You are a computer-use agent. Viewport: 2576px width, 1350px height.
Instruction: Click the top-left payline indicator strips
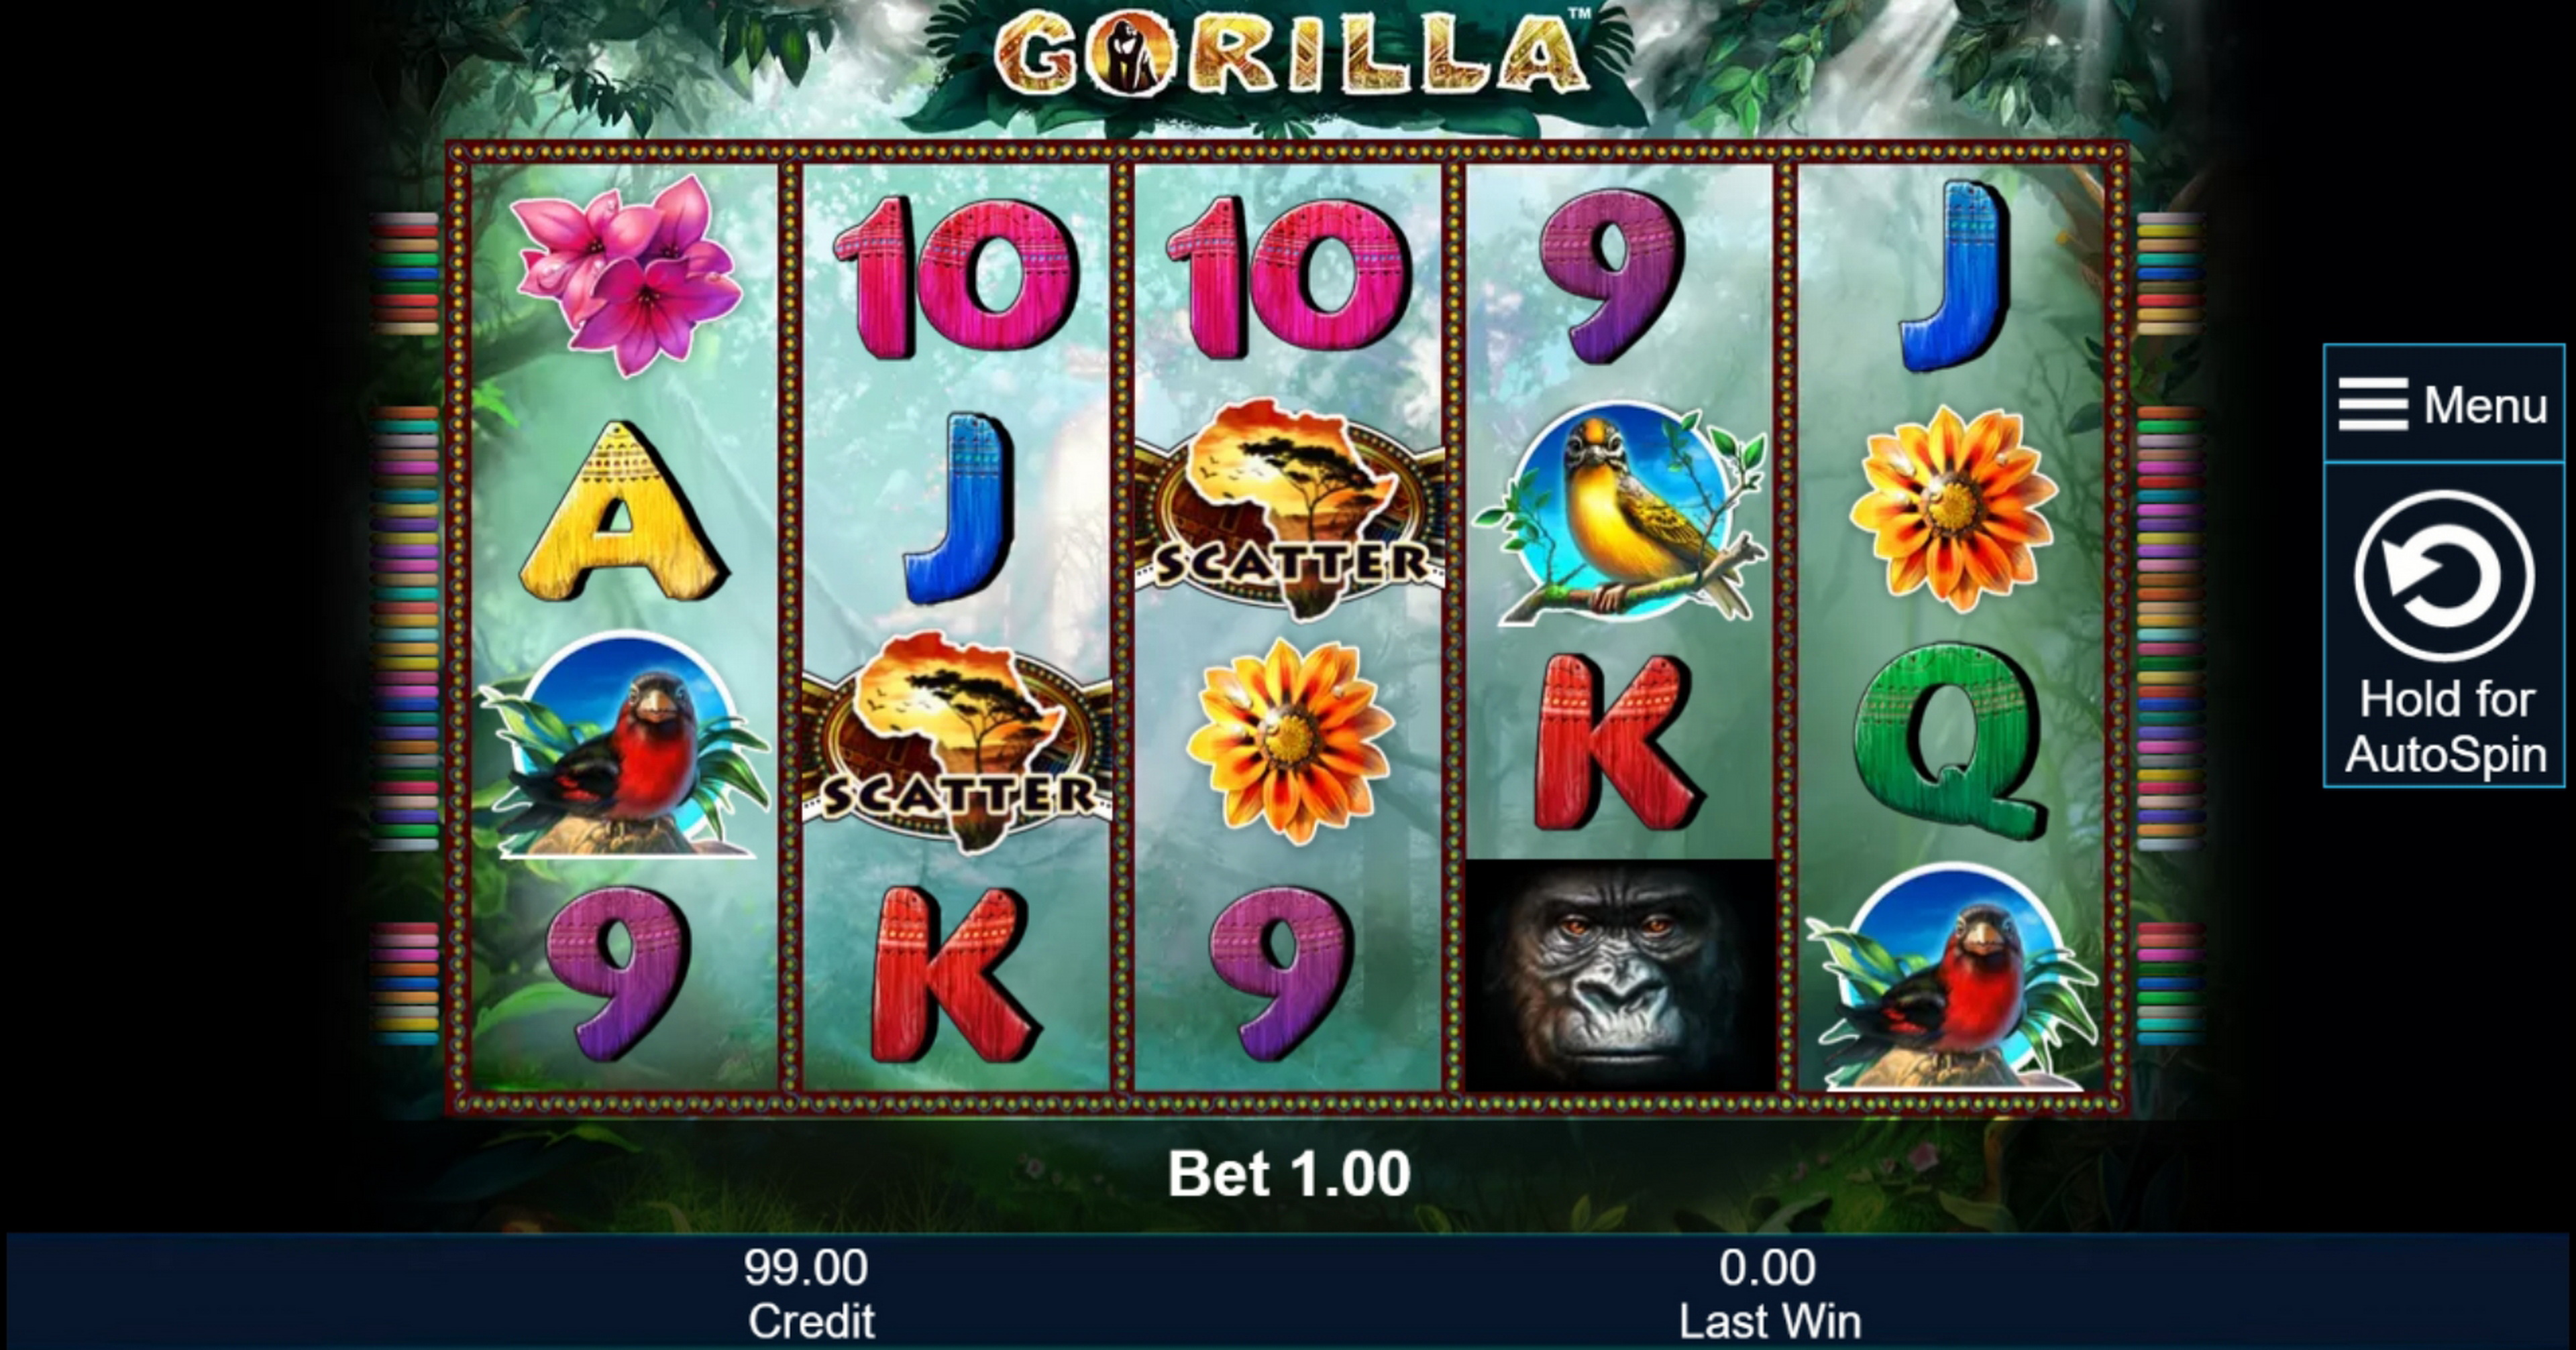click(x=405, y=273)
